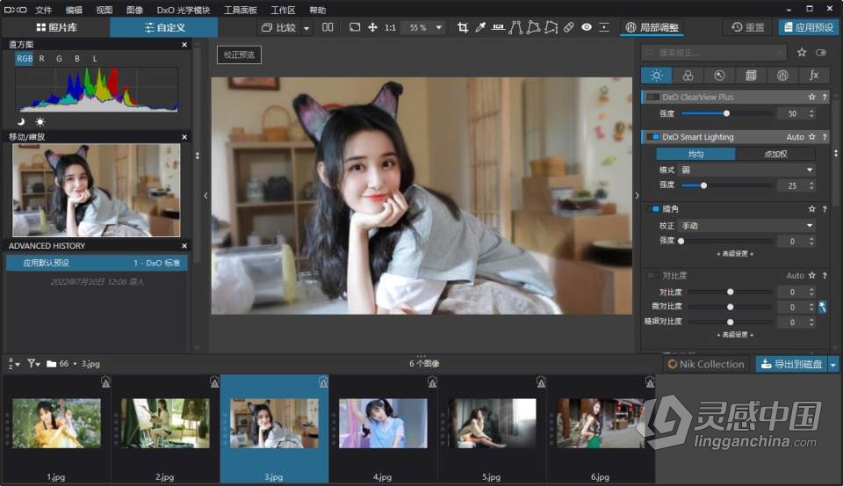843x486 pixels.
Task: Click the 重置 reset button
Action: click(x=748, y=27)
